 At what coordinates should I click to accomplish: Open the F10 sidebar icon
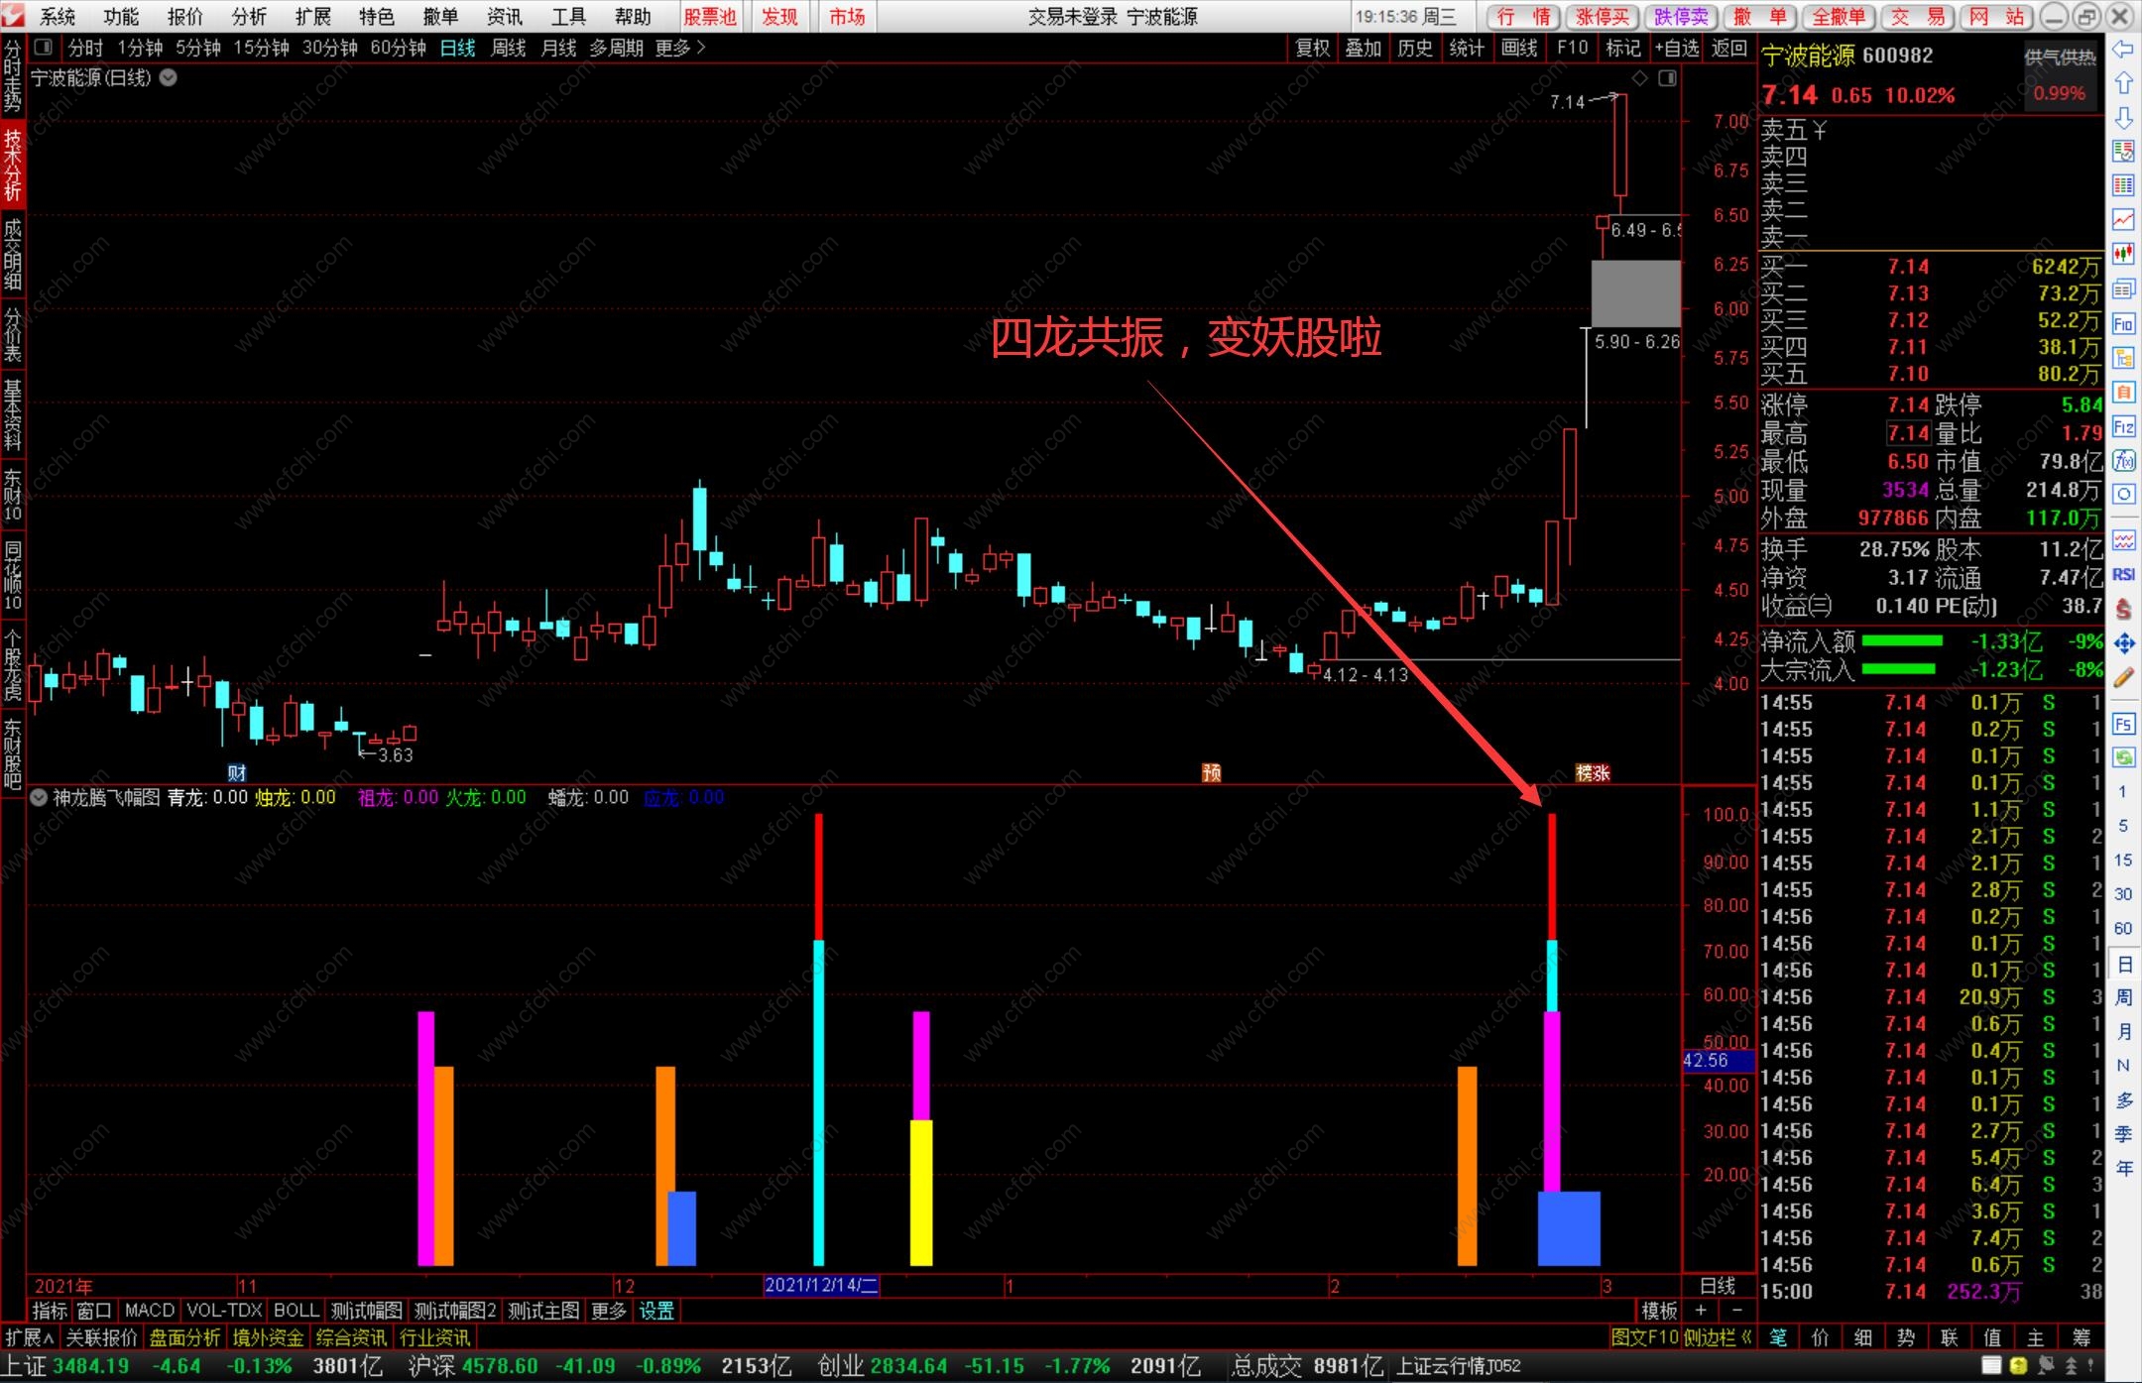tap(2123, 323)
